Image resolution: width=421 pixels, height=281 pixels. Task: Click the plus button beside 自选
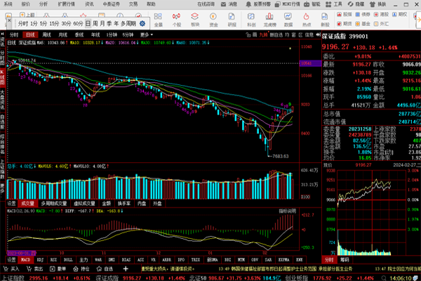pyautogui.click(x=126, y=268)
